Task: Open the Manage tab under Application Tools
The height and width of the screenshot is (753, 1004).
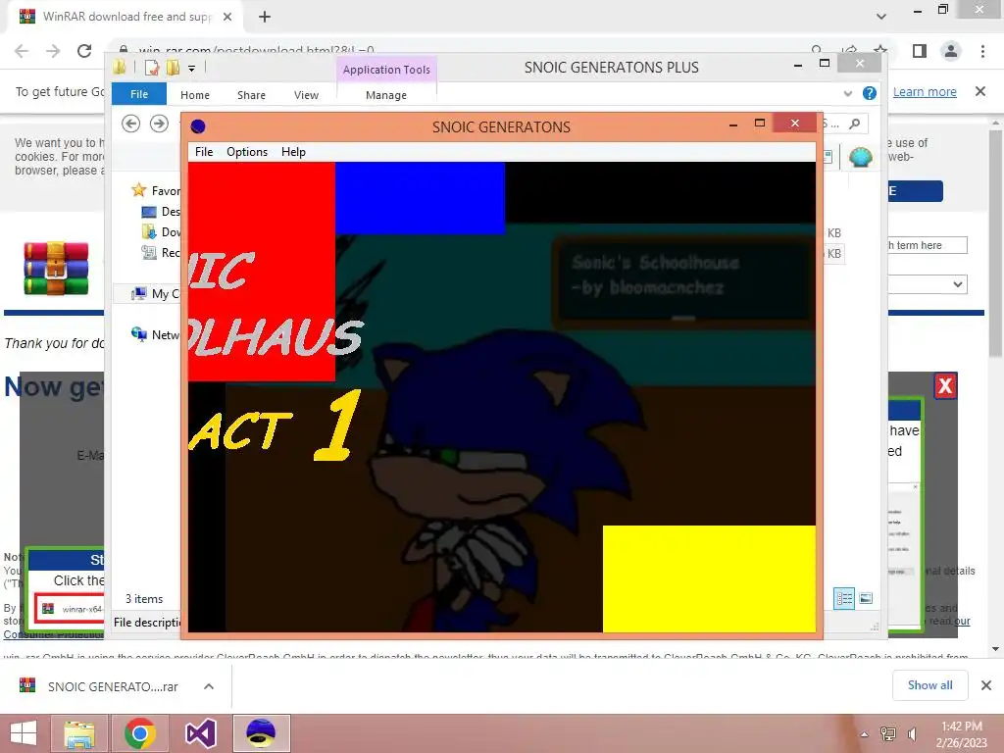Action: click(386, 95)
